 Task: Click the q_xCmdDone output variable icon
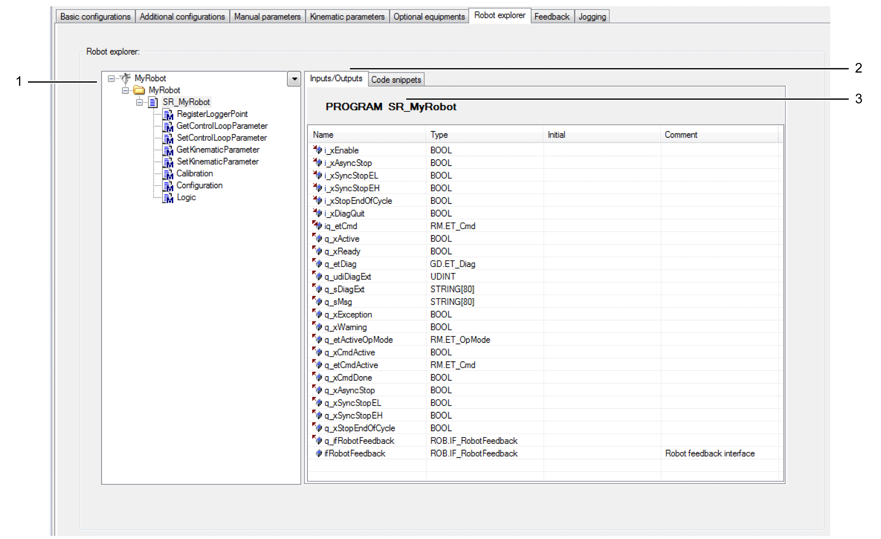(317, 377)
